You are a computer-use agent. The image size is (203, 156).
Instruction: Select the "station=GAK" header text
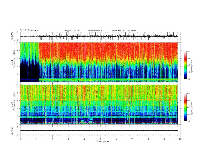[x=95, y=31]
